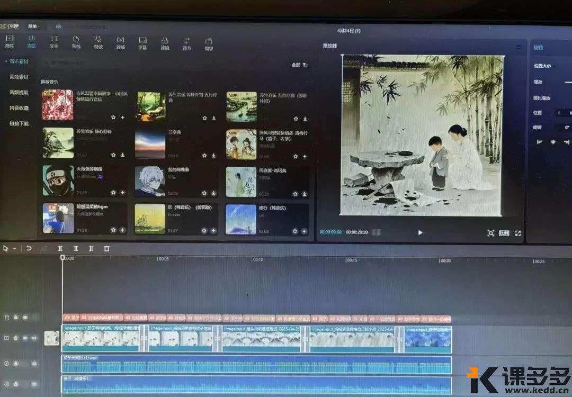Screen dimensions: 572x397
Task: Download the 我的阿勒泰 song
Action: (213, 193)
